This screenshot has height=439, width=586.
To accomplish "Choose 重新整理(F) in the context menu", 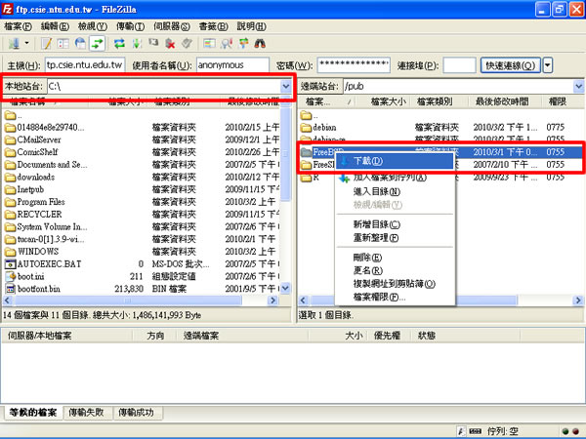I will tap(395, 237).
